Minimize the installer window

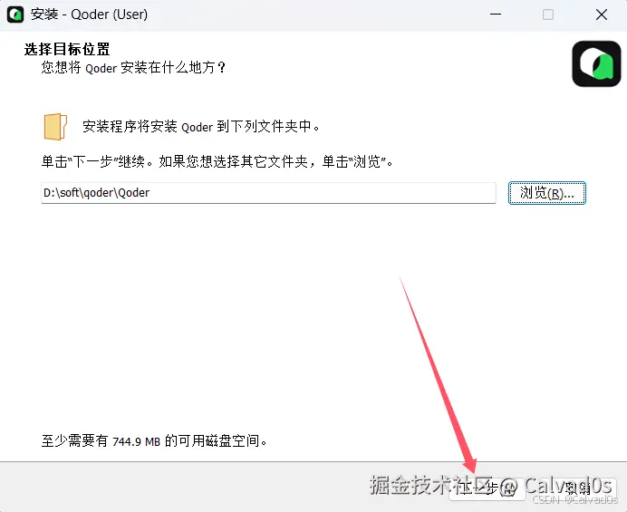(x=496, y=14)
